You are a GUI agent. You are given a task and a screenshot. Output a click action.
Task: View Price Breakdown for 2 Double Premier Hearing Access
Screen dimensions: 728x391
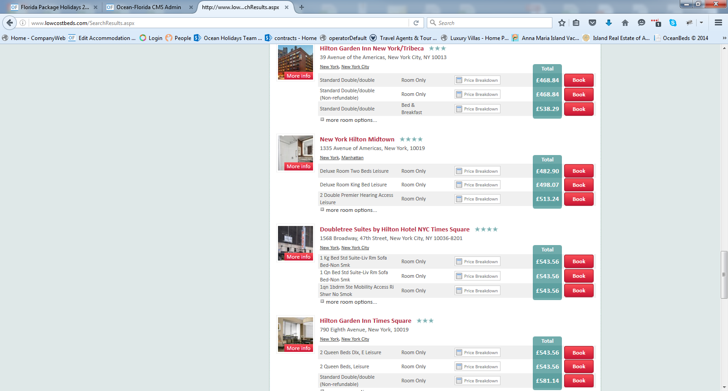[x=477, y=199]
